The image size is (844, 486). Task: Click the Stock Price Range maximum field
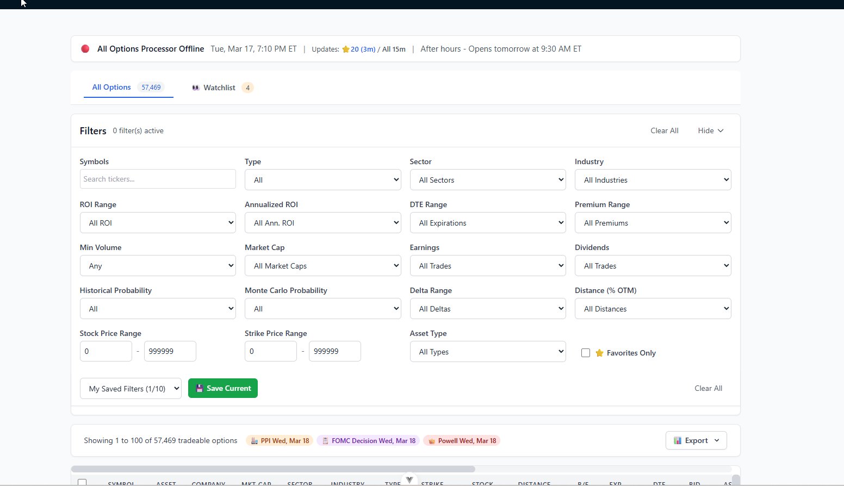tap(170, 352)
